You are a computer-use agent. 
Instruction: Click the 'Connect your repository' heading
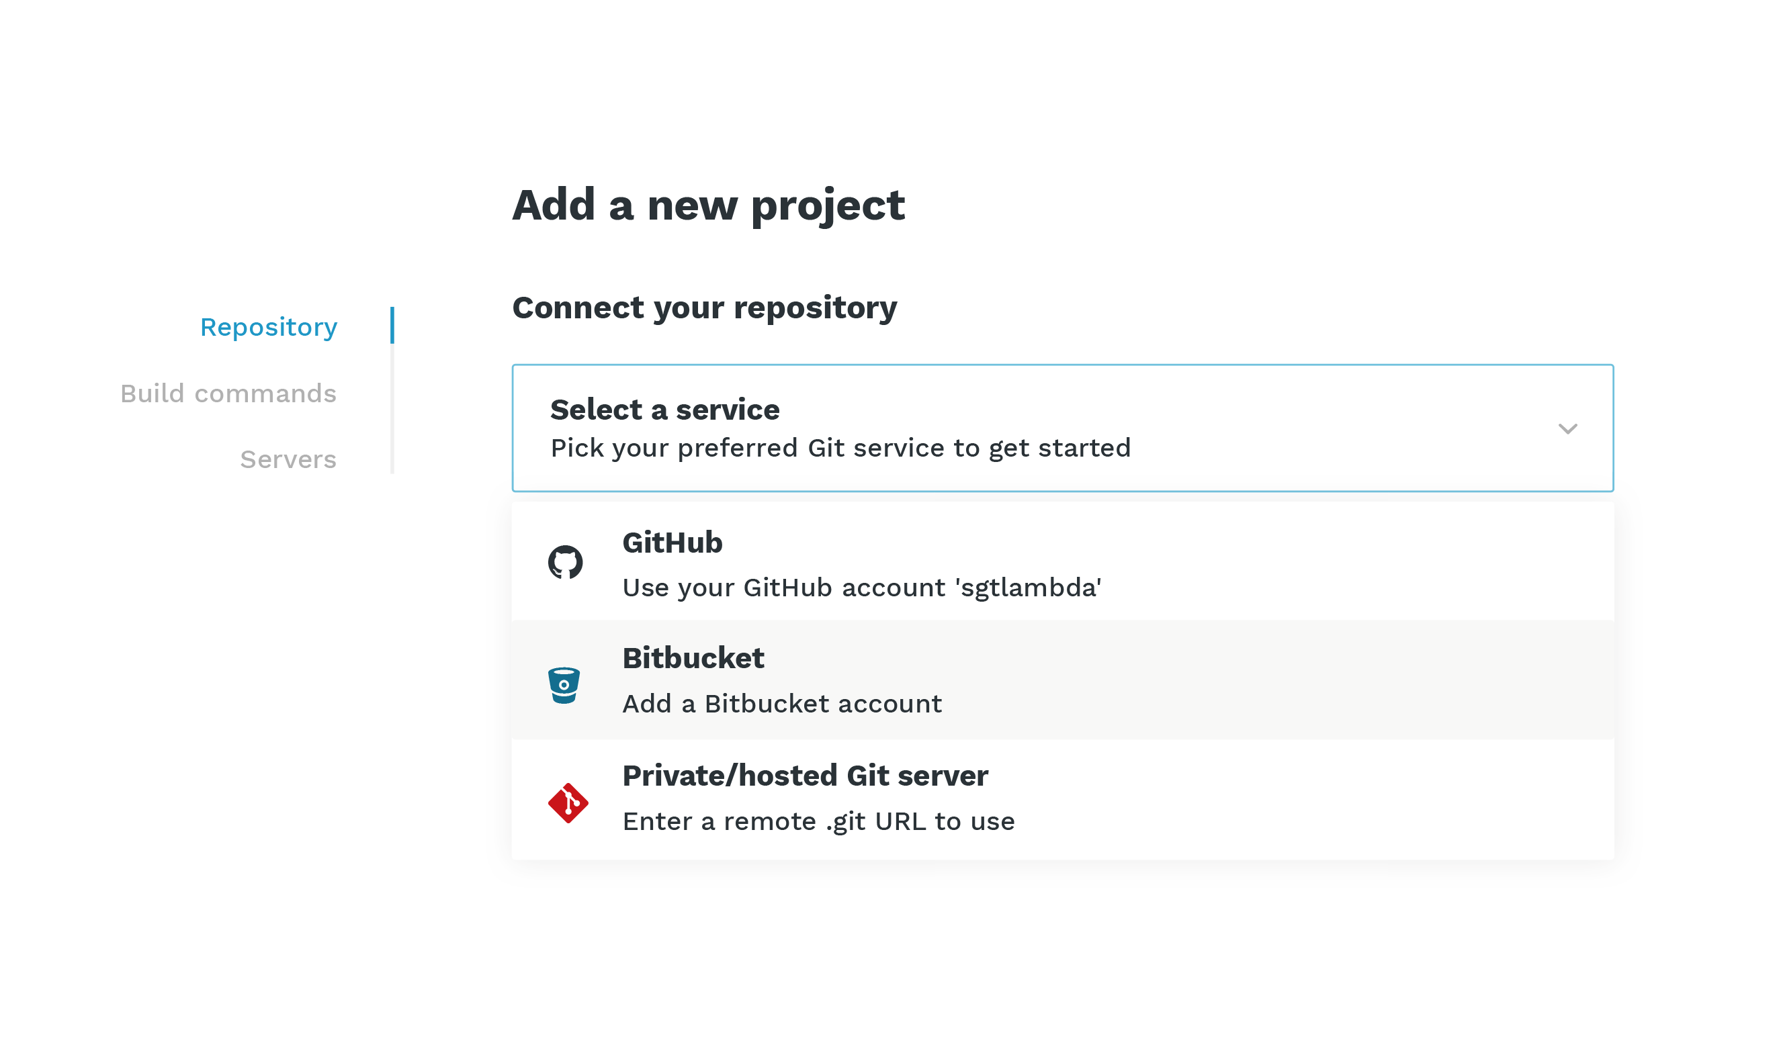point(705,308)
